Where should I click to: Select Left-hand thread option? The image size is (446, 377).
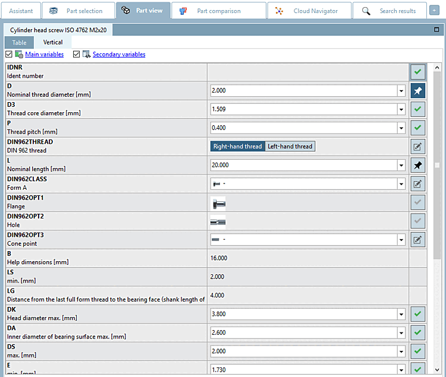coord(290,147)
